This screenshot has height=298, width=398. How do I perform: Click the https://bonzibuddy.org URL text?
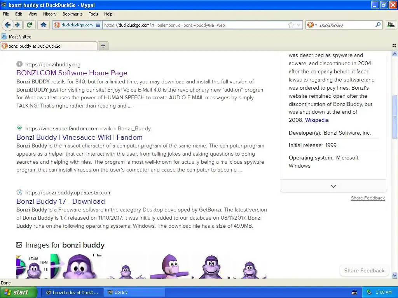53,65
